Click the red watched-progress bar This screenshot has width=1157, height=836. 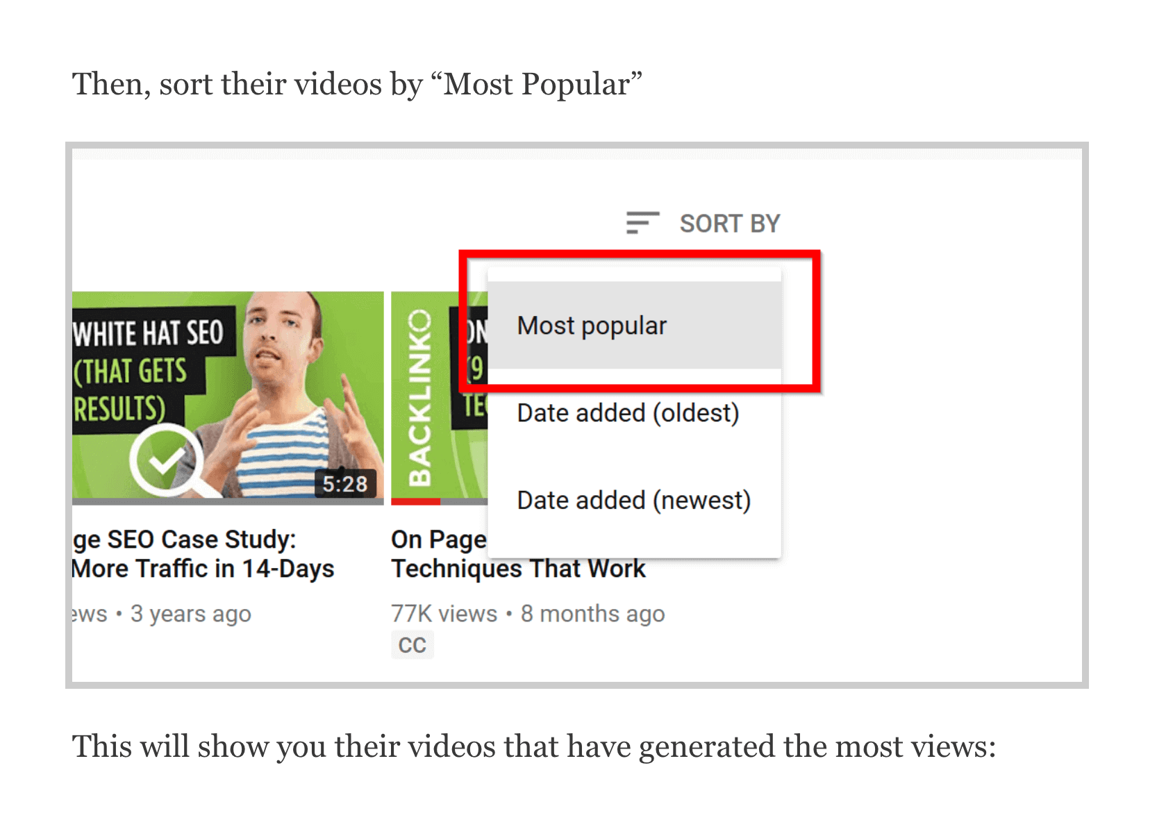[x=416, y=501]
